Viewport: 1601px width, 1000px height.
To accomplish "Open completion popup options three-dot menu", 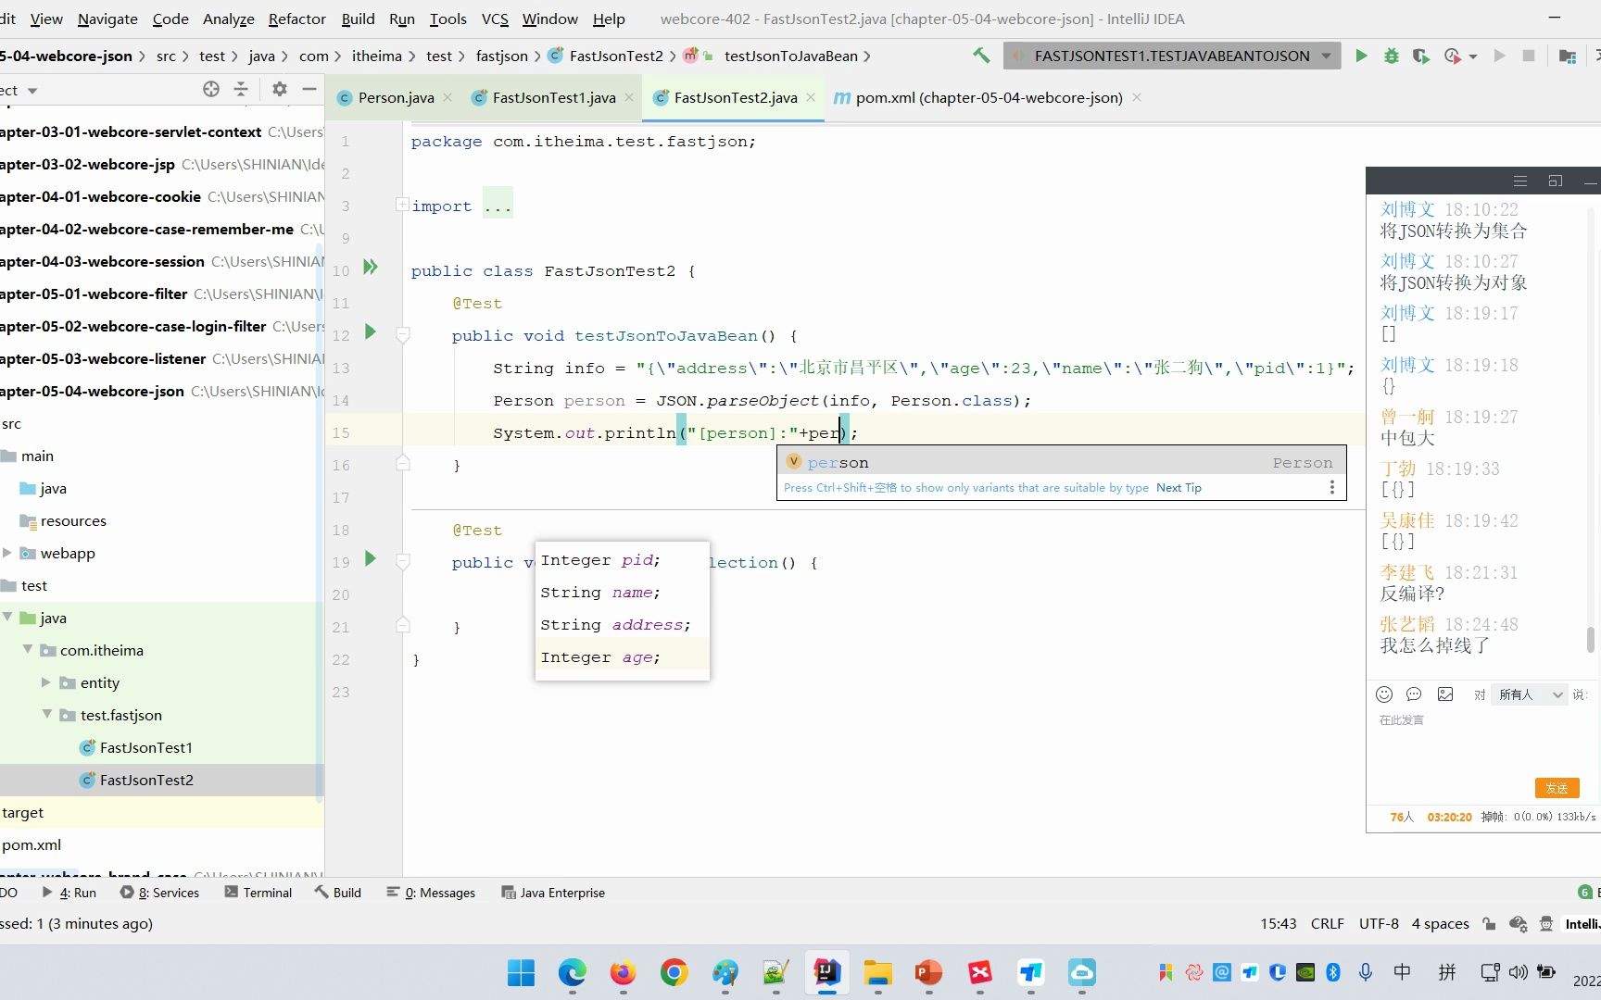I will pyautogui.click(x=1332, y=487).
